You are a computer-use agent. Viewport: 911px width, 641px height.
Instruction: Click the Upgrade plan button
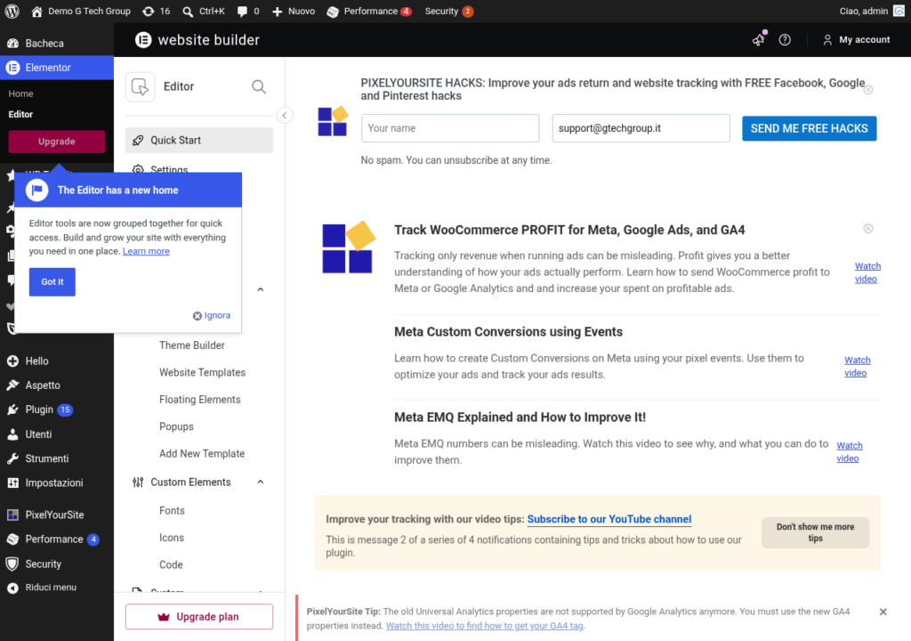pyautogui.click(x=199, y=617)
